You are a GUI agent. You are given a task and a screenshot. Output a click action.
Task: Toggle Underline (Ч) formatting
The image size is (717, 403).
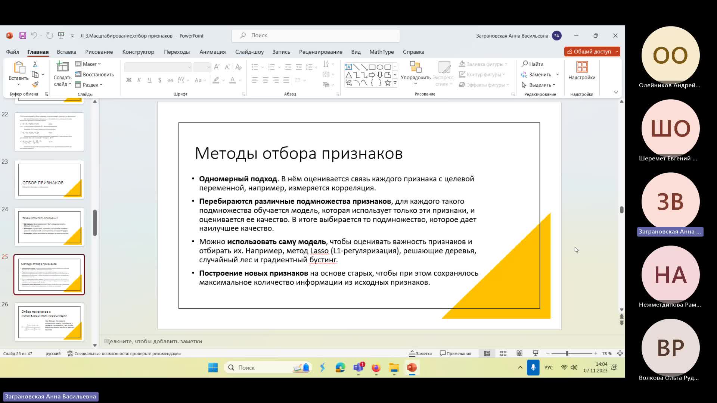[149, 80]
